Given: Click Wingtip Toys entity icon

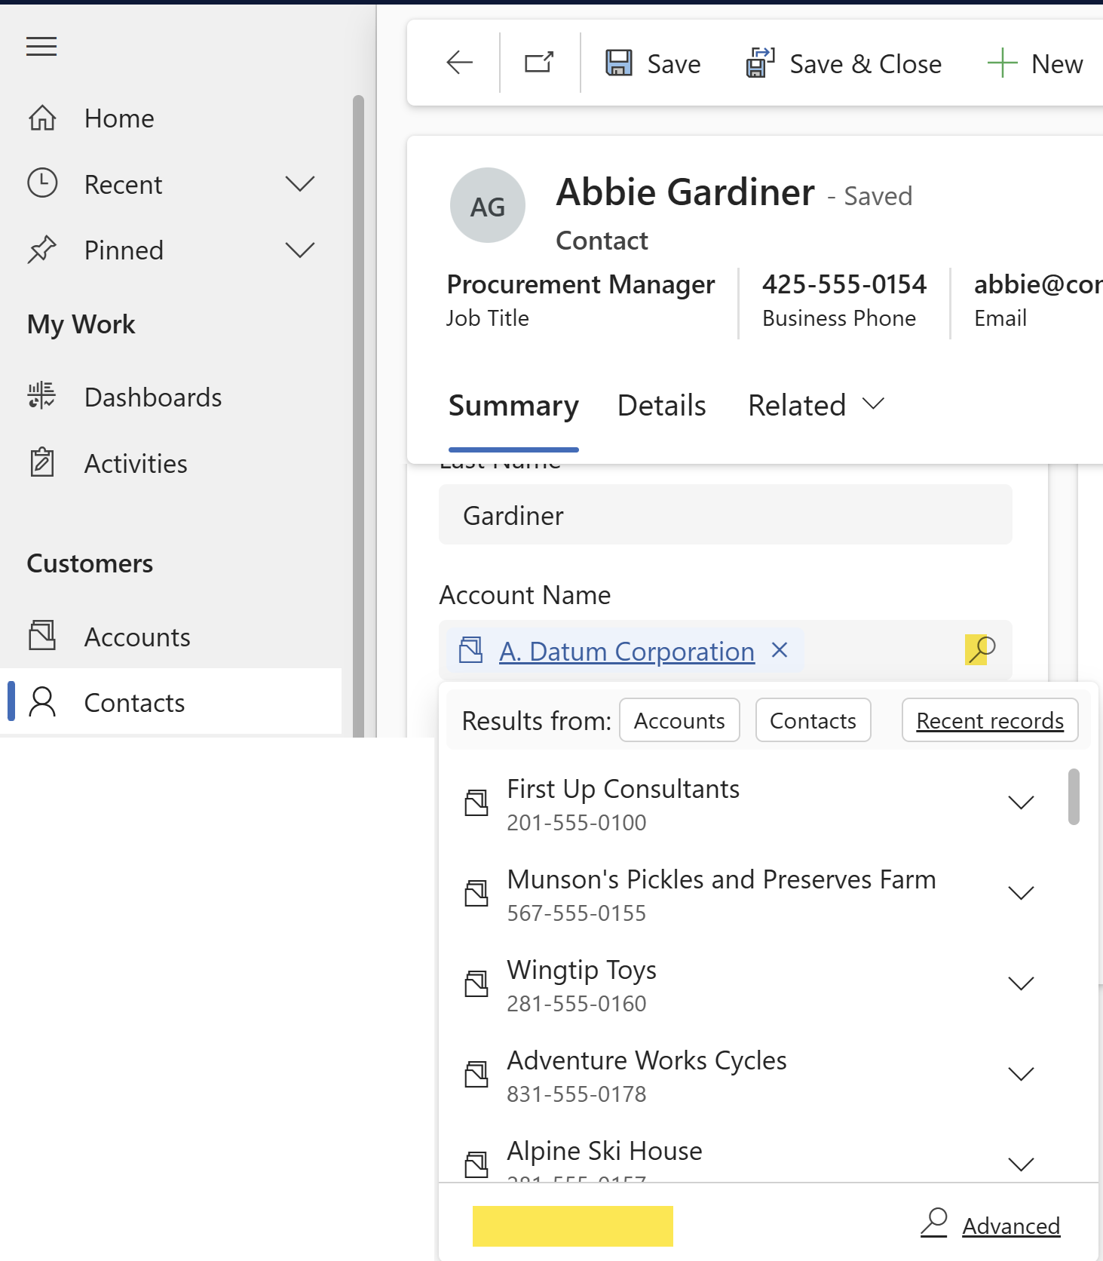Looking at the screenshot, I should [x=476, y=983].
